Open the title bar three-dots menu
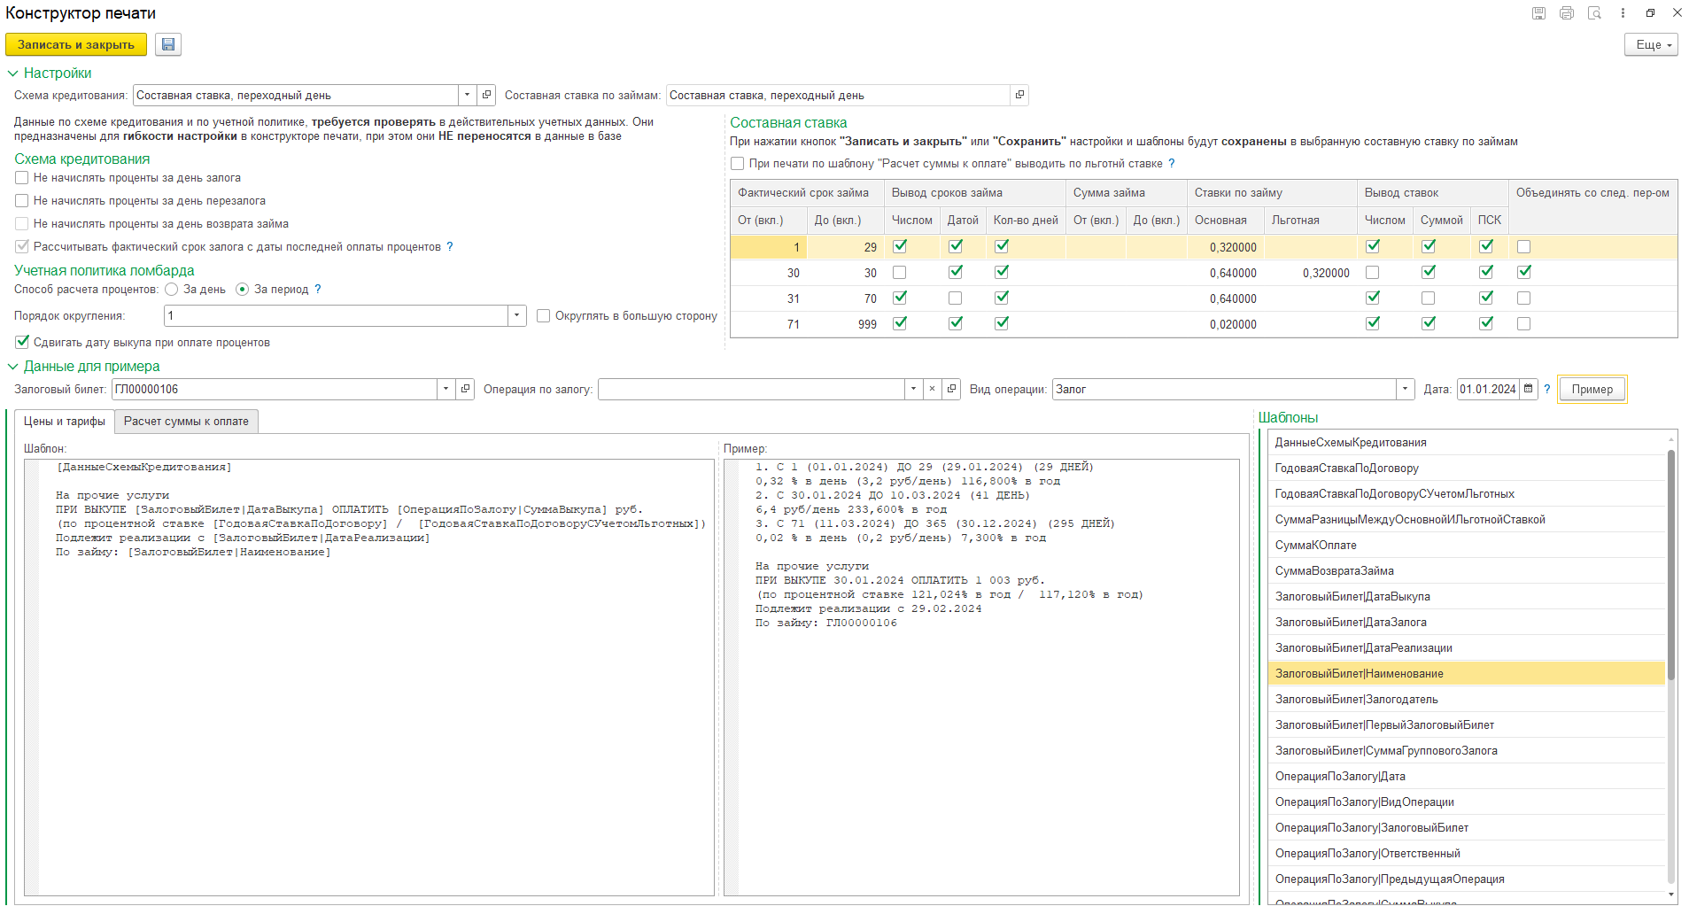The height and width of the screenshot is (914, 1689). pos(1623,13)
